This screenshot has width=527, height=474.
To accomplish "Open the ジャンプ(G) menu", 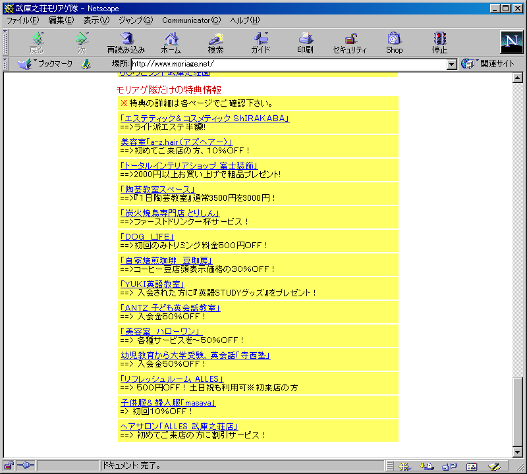I will point(136,20).
